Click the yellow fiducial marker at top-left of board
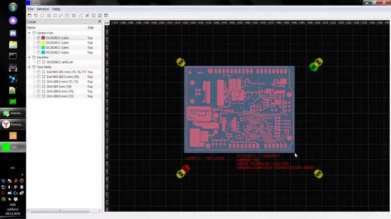The width and height of the screenshot is (391, 219). (181, 62)
